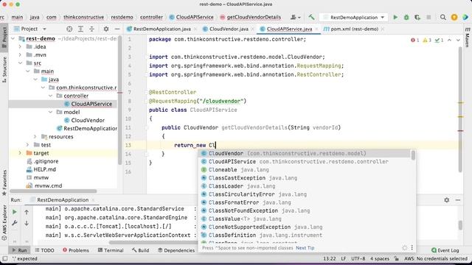Open the Problems tool window
Viewport: 472px width, 265px height.
75,250
